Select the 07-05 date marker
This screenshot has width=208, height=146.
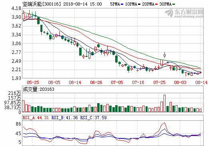(117, 82)
